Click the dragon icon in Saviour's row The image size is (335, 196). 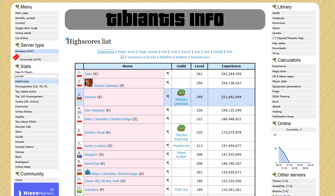[x=168, y=97]
